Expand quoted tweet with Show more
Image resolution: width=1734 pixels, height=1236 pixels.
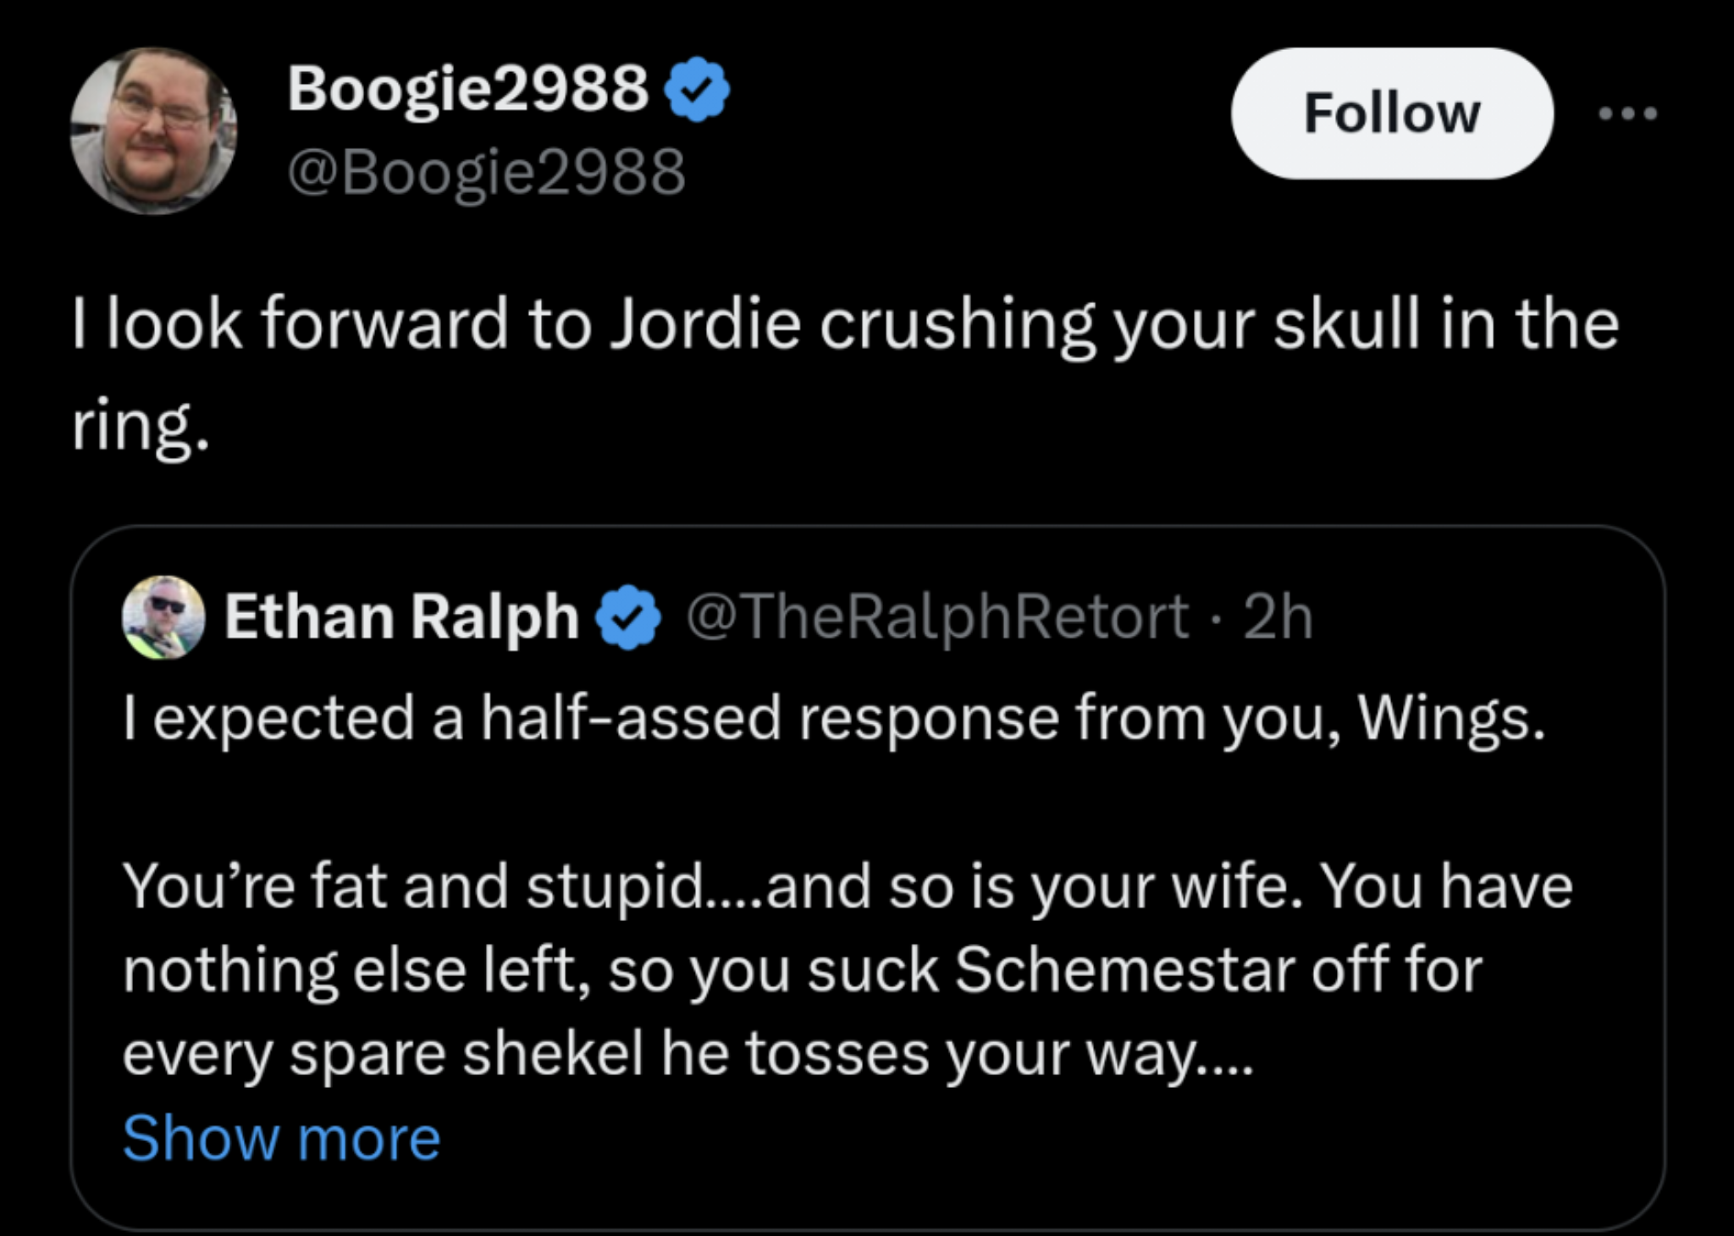point(282,1138)
